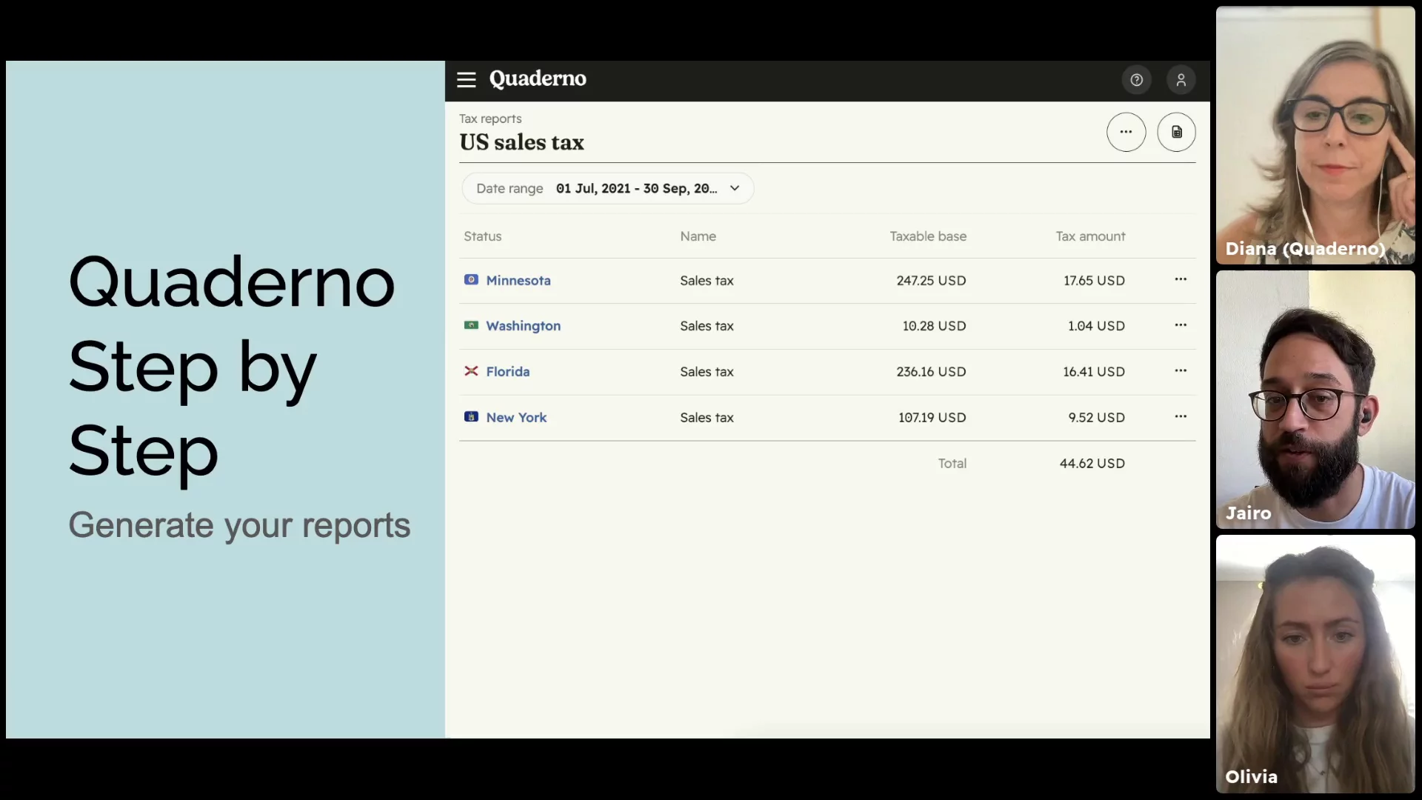Image resolution: width=1422 pixels, height=800 pixels.
Task: Click the 107.19 USD taxable base value
Action: [x=932, y=418]
